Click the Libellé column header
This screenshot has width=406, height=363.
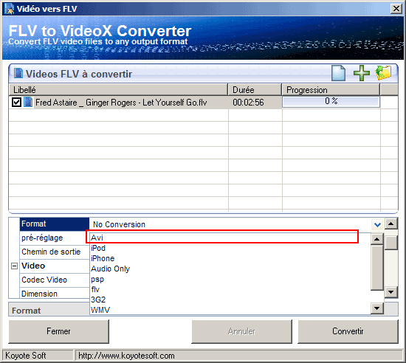tap(118, 90)
